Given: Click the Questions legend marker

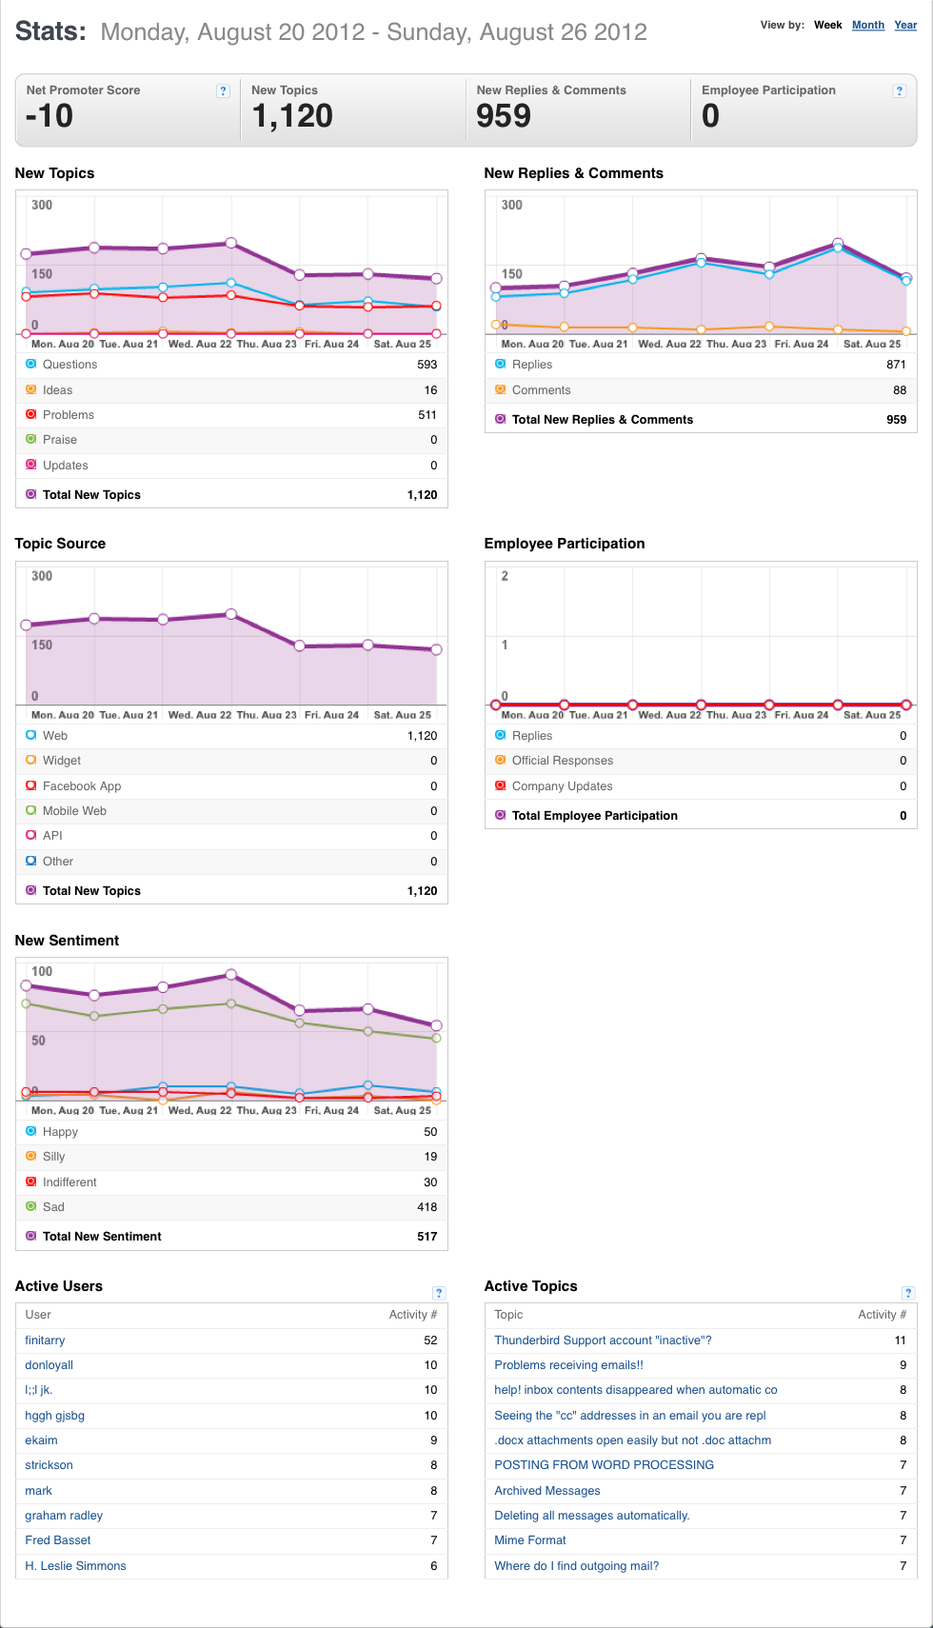Looking at the screenshot, I should click(x=31, y=364).
